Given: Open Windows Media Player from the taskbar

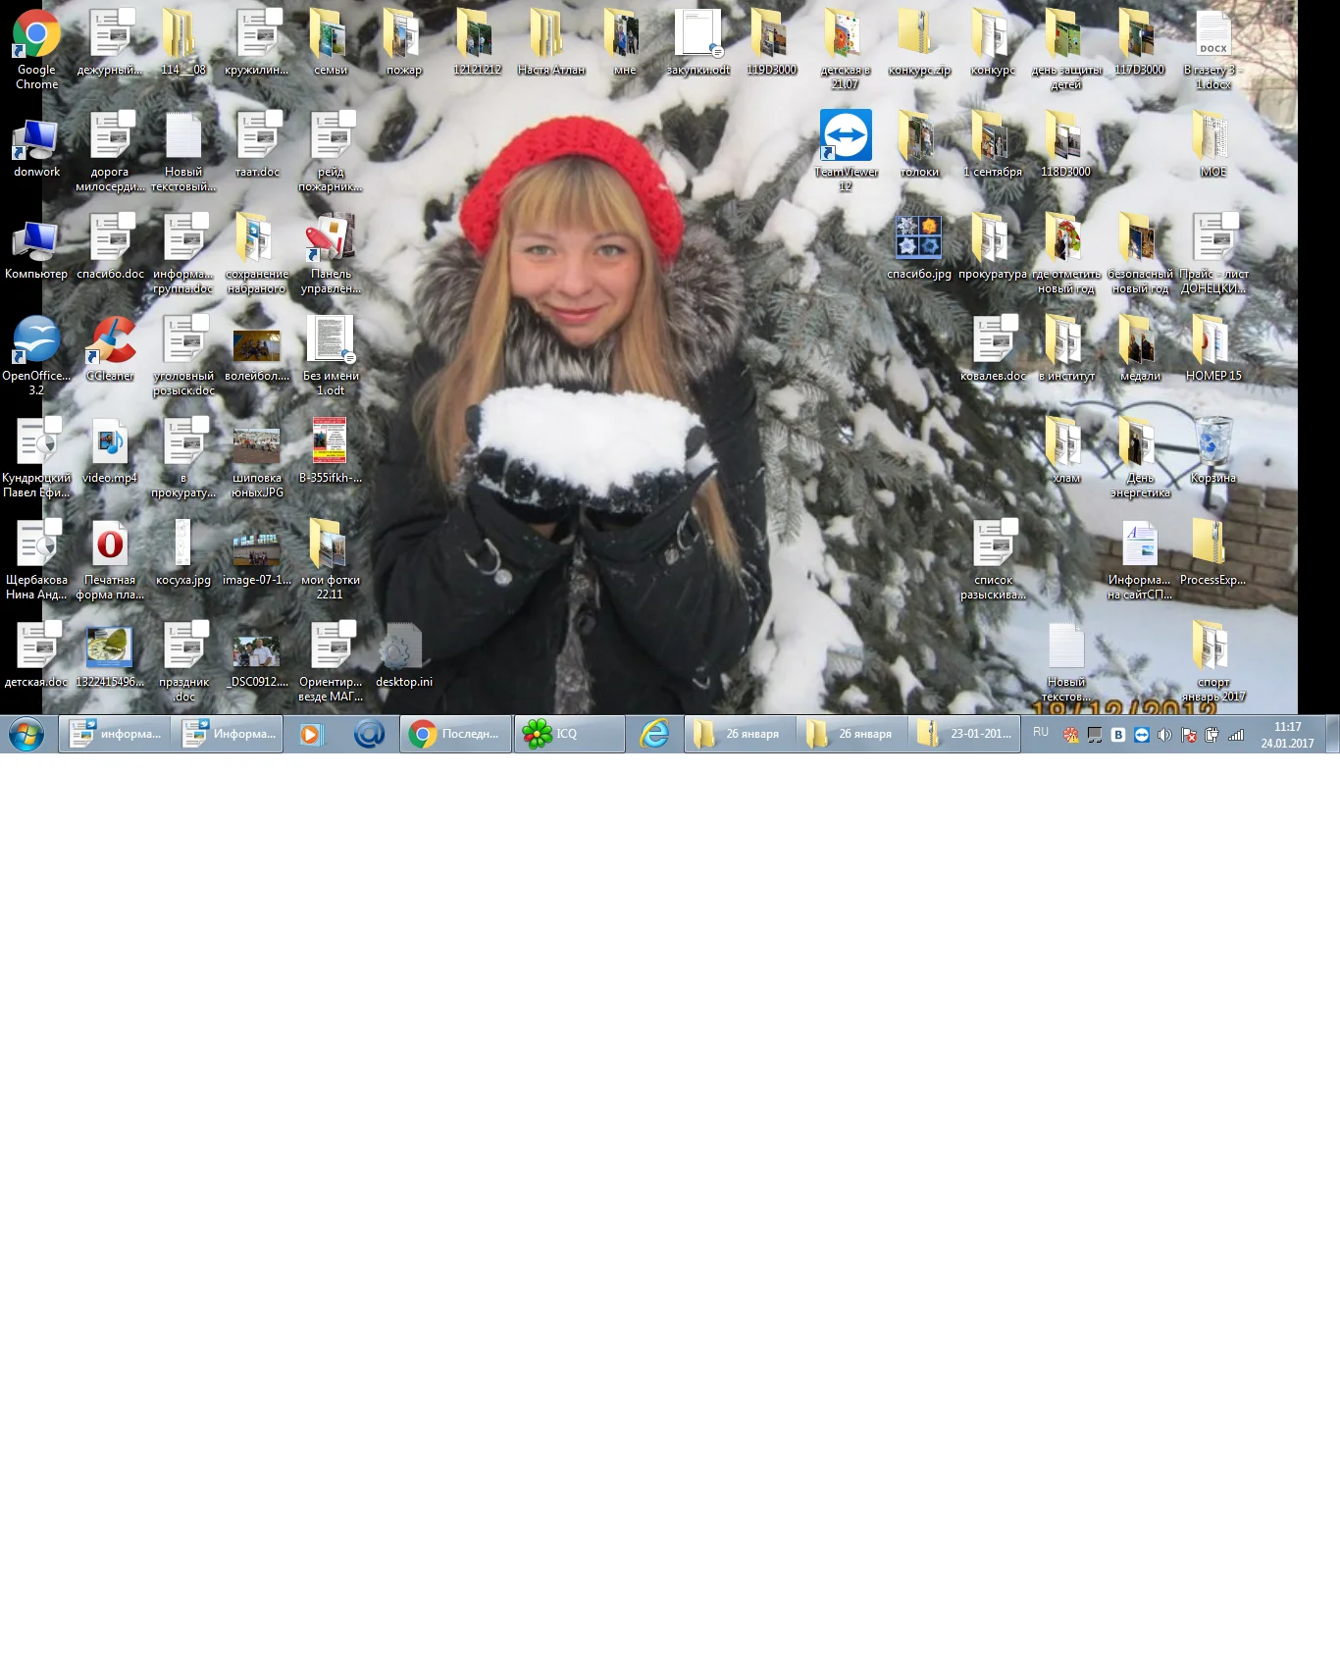Looking at the screenshot, I should point(311,735).
